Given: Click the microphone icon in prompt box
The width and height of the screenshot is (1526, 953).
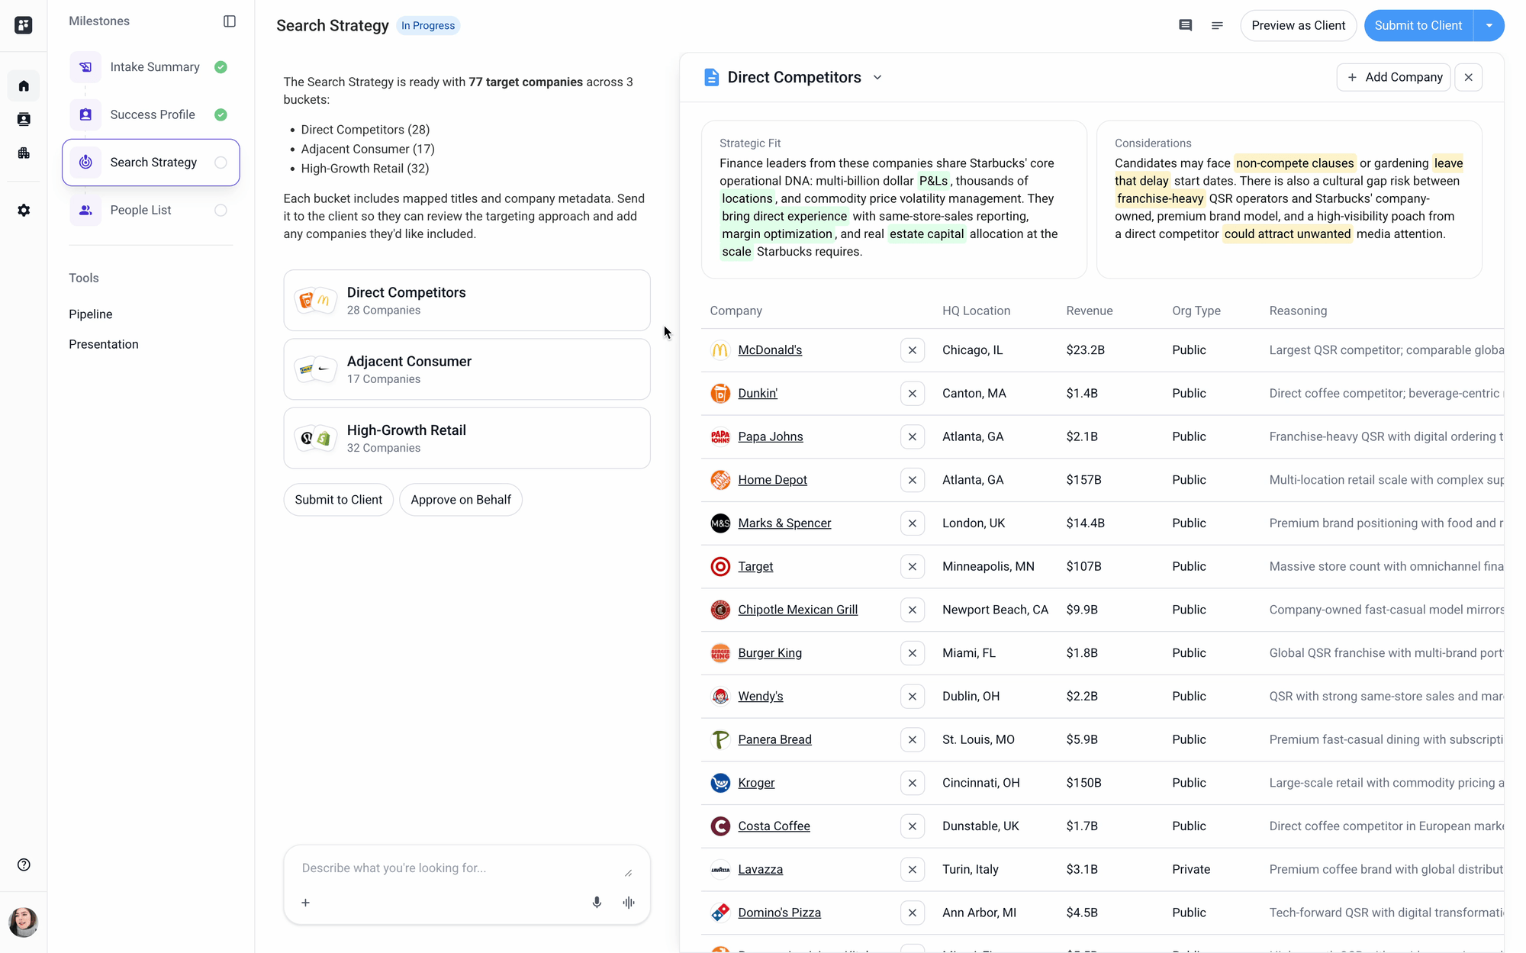Looking at the screenshot, I should [597, 902].
